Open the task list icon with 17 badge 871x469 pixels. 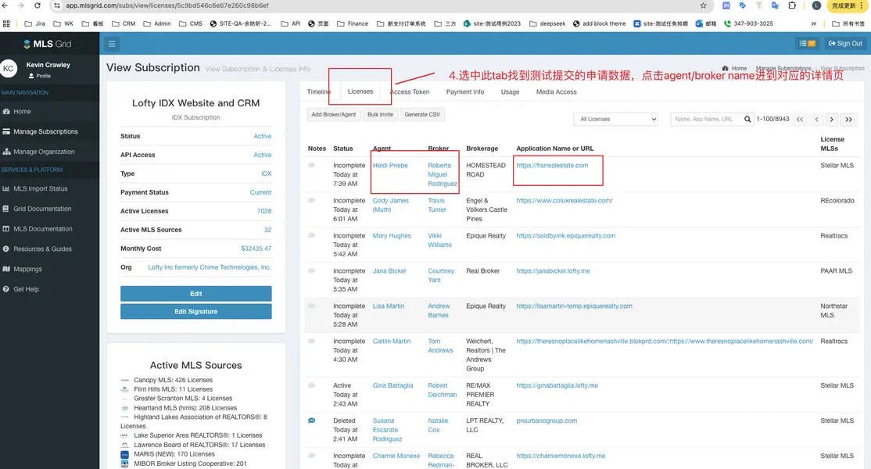coord(807,44)
